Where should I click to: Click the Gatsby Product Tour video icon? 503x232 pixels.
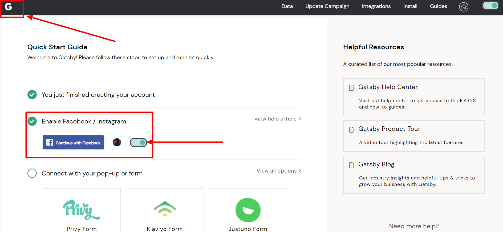point(351,130)
